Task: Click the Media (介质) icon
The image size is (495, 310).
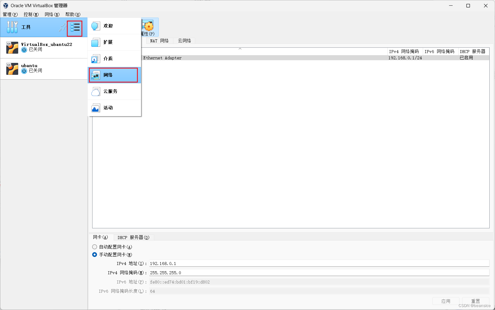Action: pyautogui.click(x=95, y=59)
